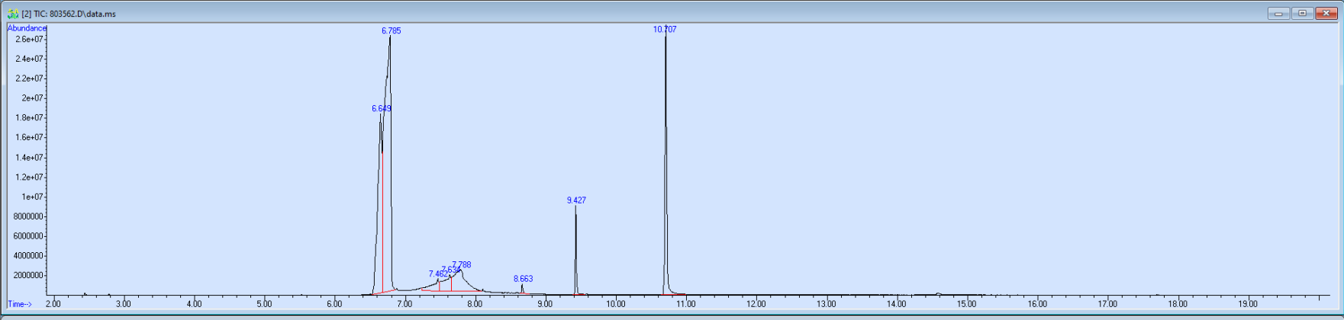Close the TIC 803562.D data.ms window
The image size is (1344, 320).
point(1326,13)
